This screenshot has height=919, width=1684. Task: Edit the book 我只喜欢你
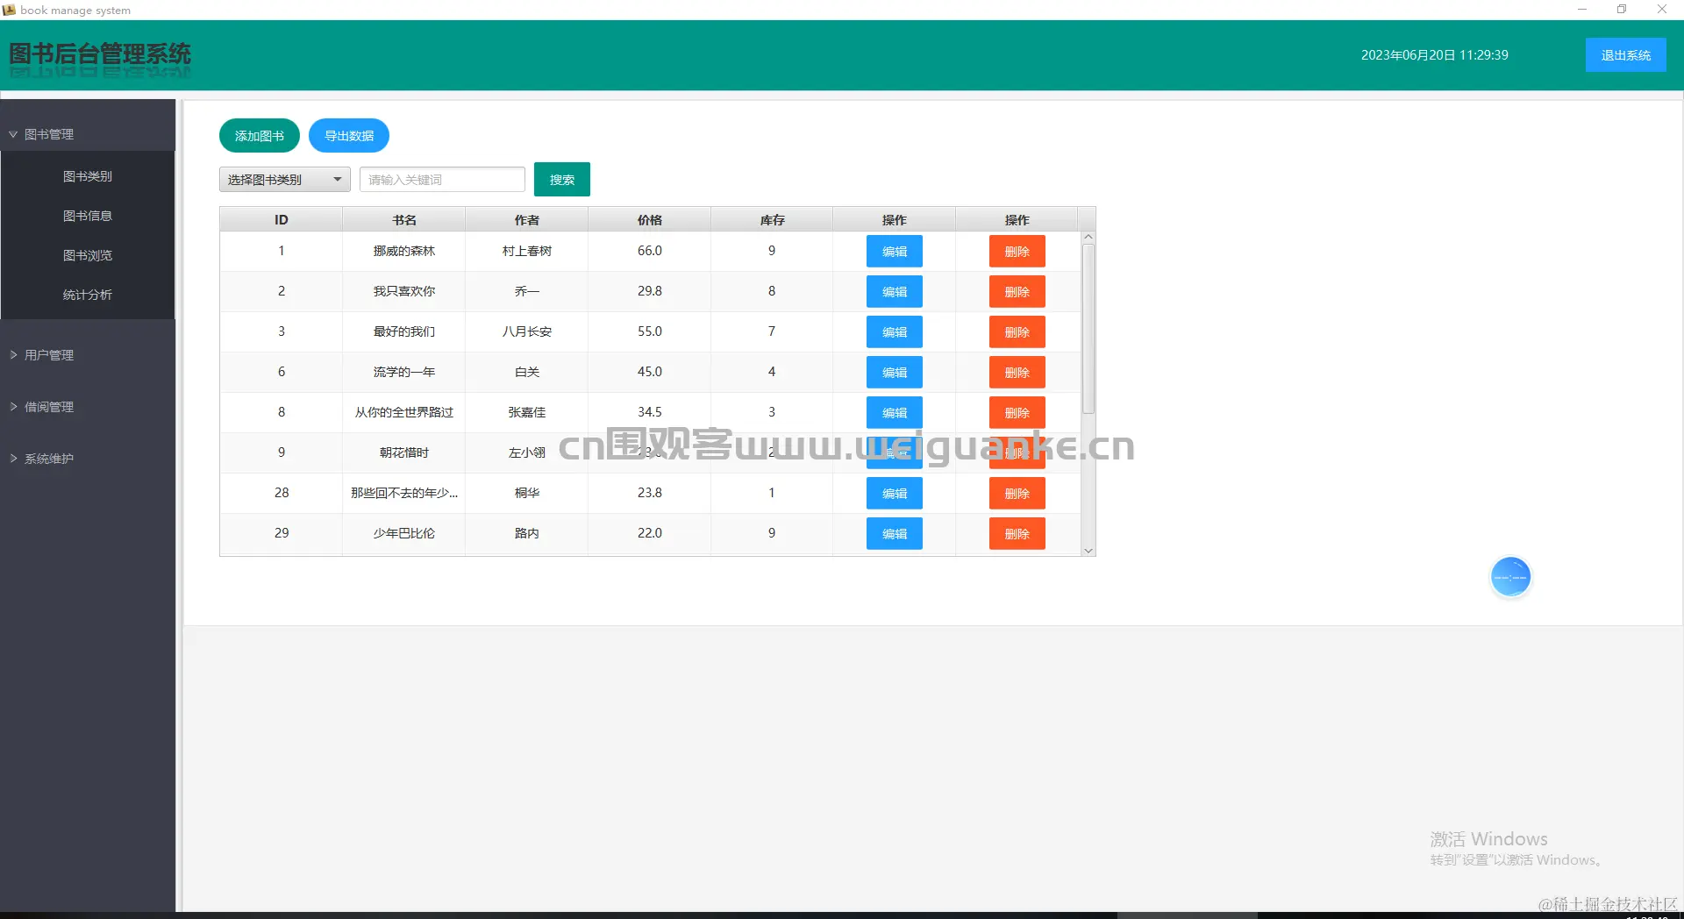895,292
